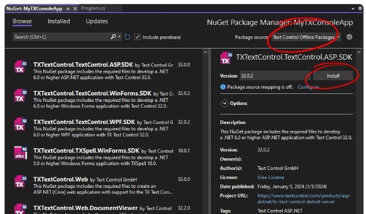Open the Program.cs document tab

(x=93, y=9)
